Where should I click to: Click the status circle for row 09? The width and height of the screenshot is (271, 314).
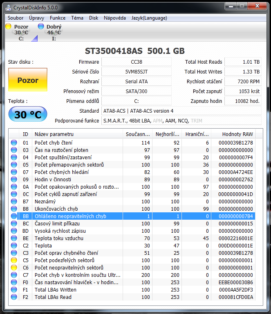point(14,179)
